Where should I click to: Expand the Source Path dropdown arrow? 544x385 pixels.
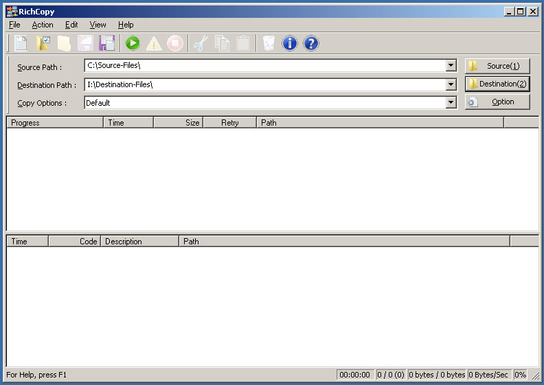451,65
